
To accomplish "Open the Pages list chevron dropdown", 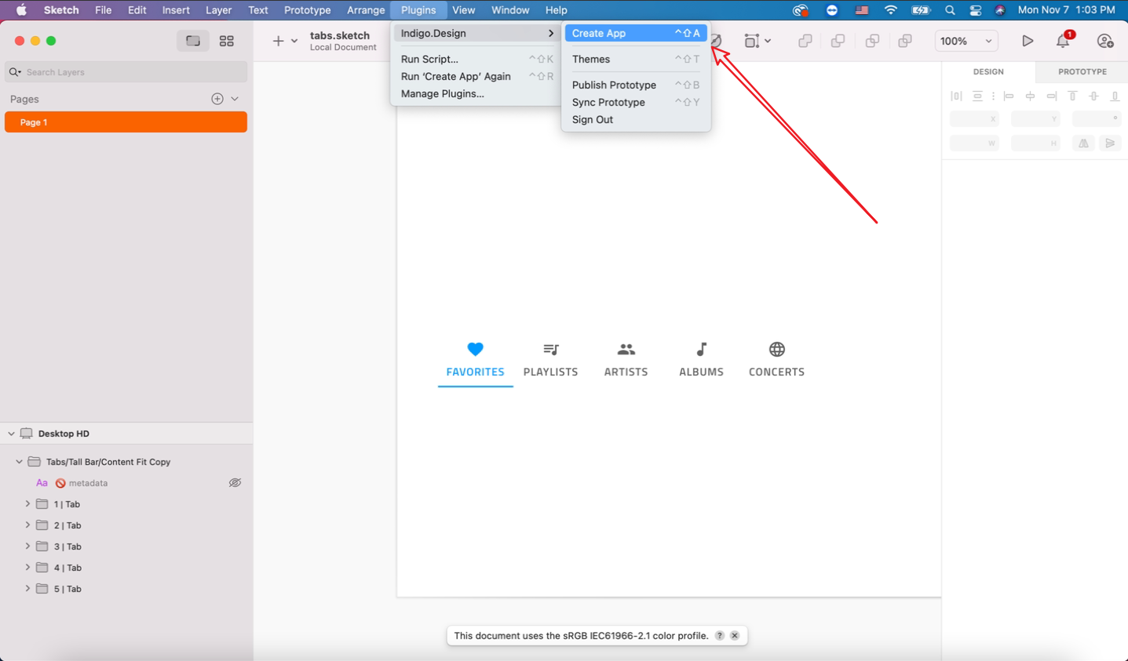I will coord(235,99).
